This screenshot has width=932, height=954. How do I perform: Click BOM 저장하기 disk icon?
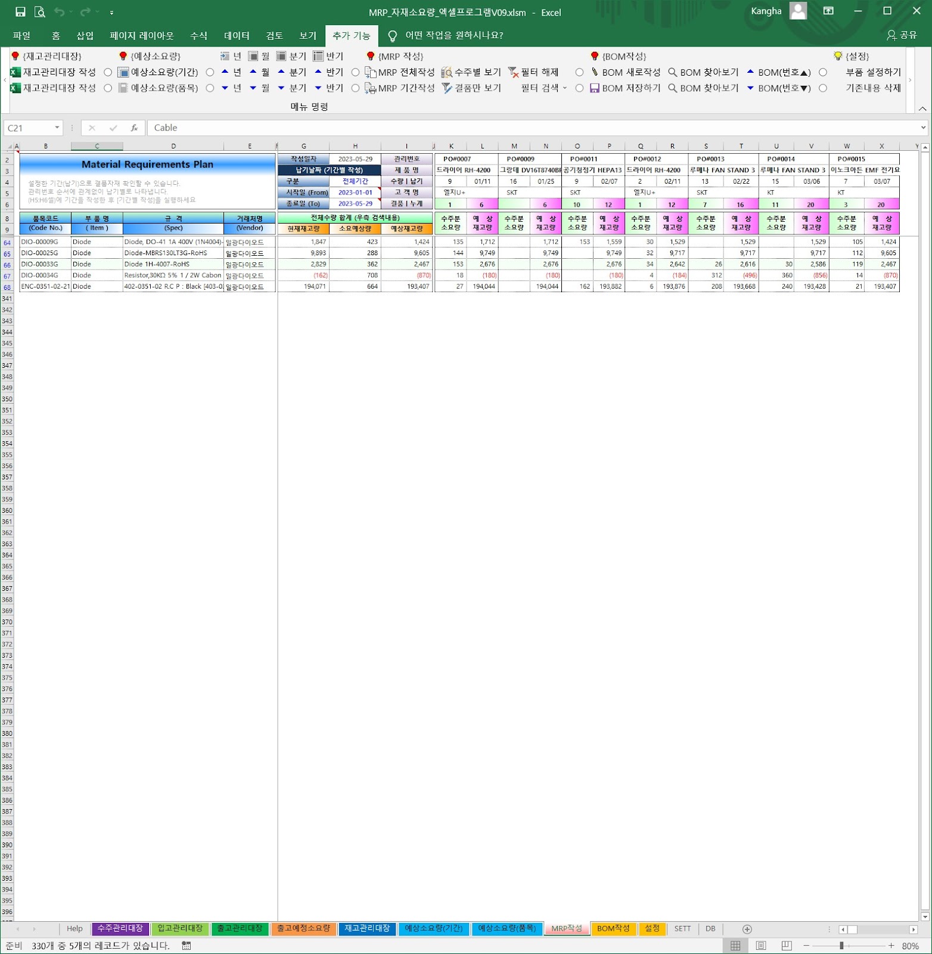coord(594,88)
